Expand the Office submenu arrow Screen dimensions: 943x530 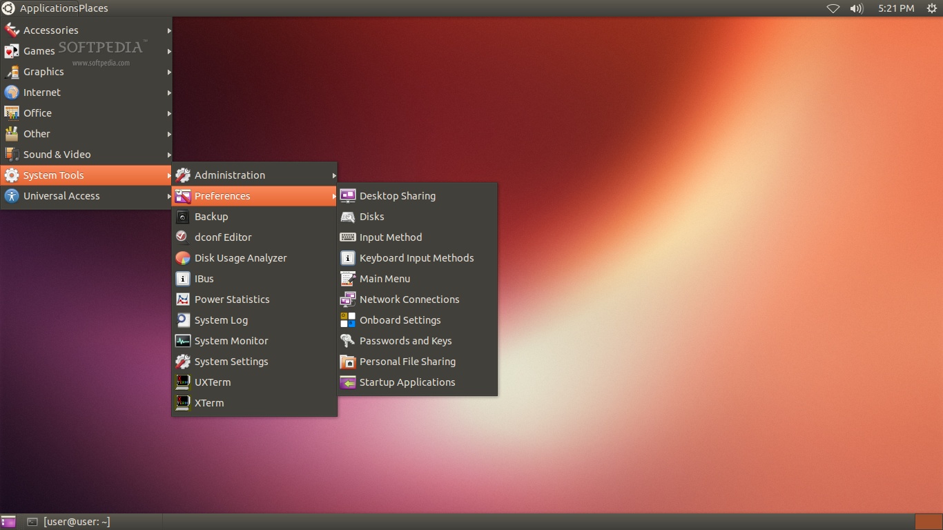tap(168, 113)
